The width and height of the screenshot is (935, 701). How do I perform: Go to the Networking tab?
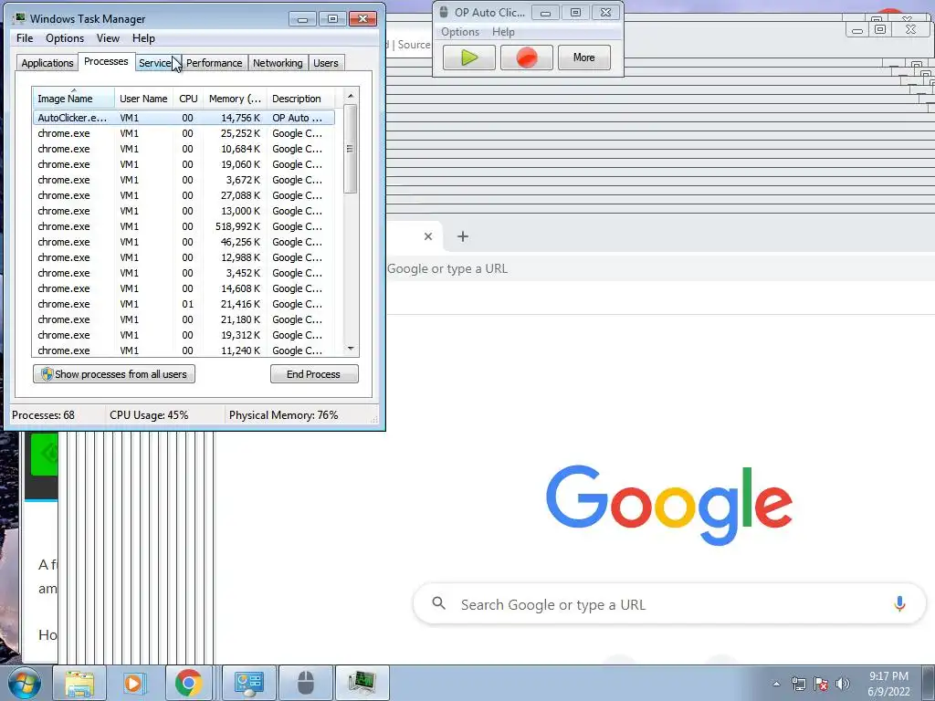(278, 63)
